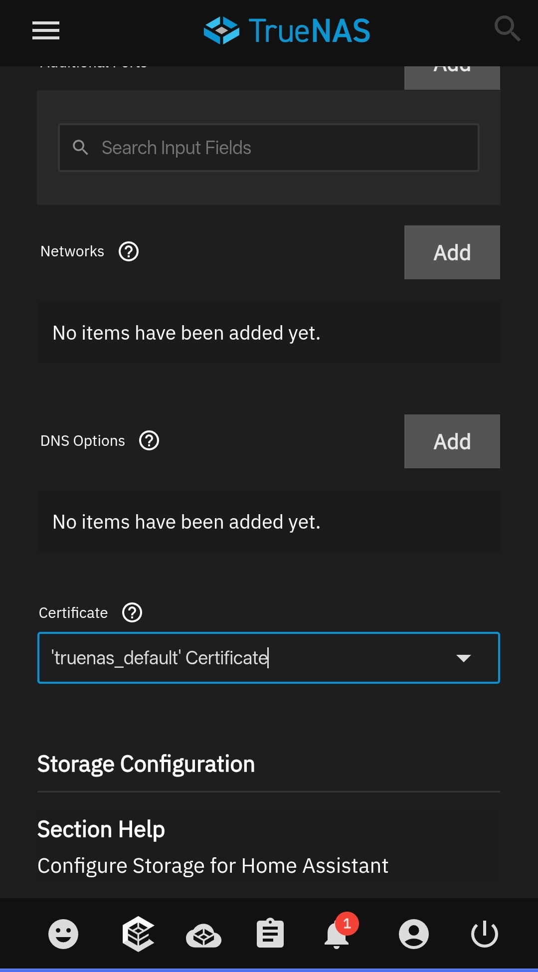This screenshot has width=538, height=972.
Task: Click magnifier icon inside Search Input Fields
Action: tap(80, 148)
